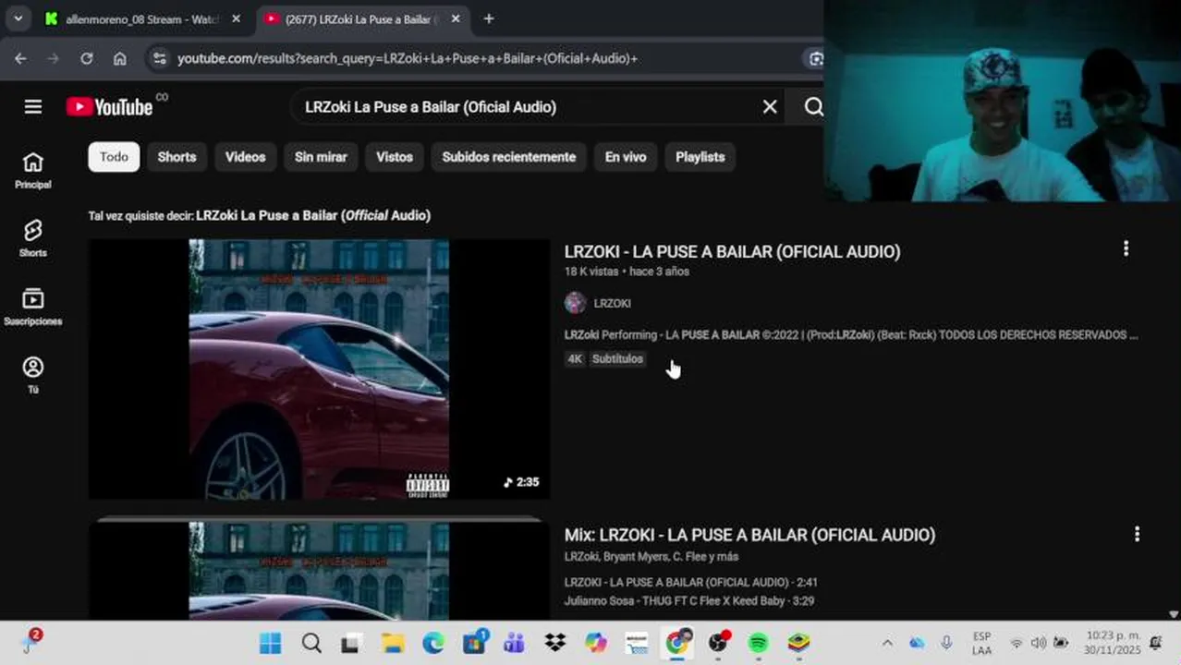Viewport: 1181px width, 665px height.
Task: Clear the YouTube search box with X
Action: pyautogui.click(x=770, y=107)
